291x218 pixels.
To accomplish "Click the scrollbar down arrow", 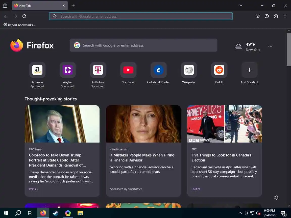I will 289,206.
